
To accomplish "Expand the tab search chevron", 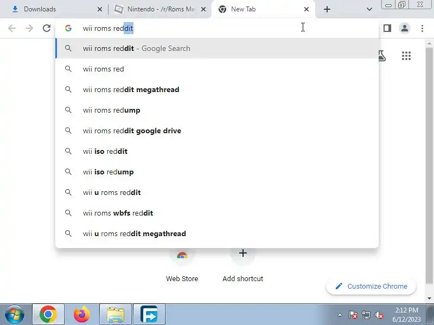I will (x=369, y=9).
